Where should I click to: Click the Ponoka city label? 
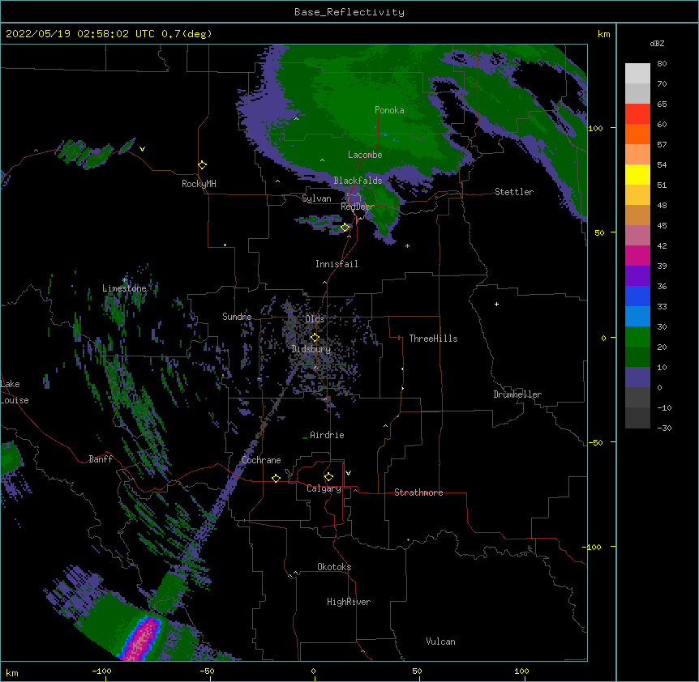tap(389, 110)
